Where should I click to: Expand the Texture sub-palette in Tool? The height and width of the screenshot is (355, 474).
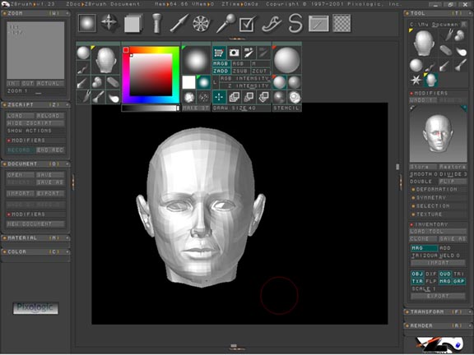click(437, 214)
